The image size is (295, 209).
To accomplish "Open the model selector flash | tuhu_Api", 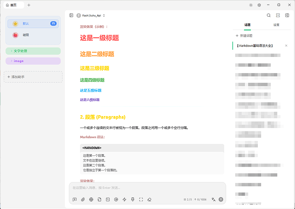I will 91,15.
